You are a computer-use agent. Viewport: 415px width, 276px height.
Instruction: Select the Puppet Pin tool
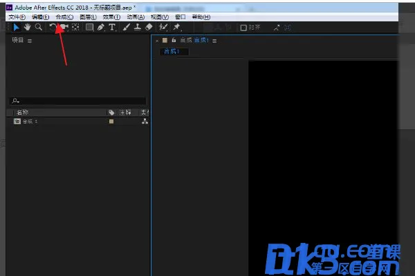point(177,27)
